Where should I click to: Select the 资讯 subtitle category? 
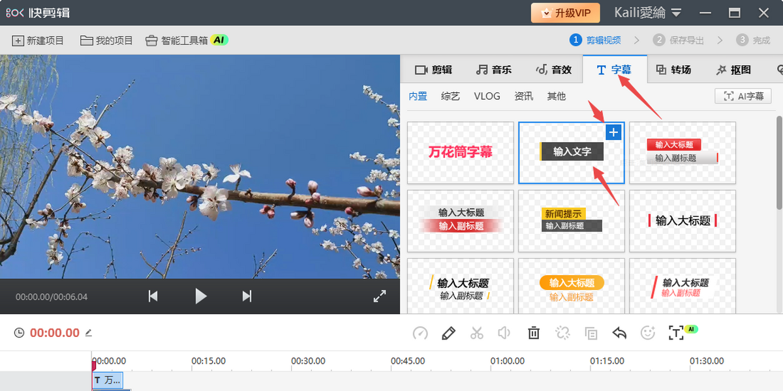pos(523,96)
